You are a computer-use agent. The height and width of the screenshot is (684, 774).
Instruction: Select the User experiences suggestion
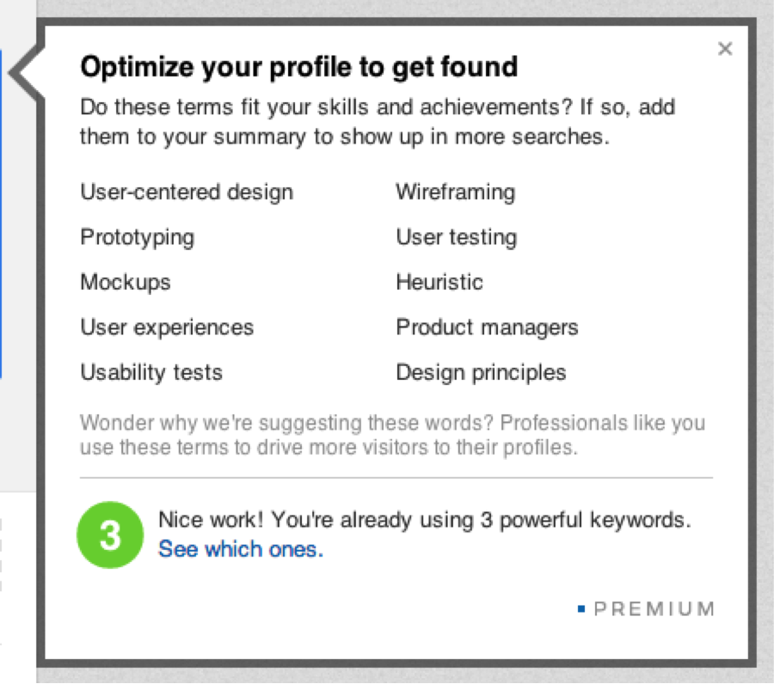[x=167, y=327]
